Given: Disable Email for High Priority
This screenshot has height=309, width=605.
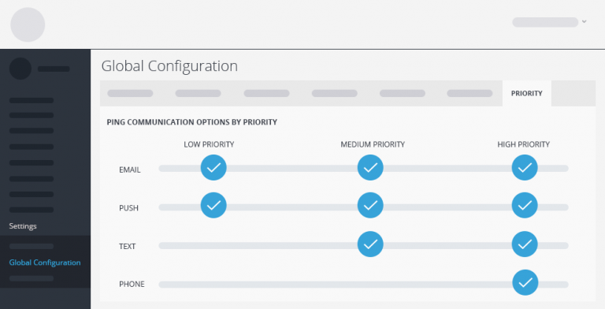Looking at the screenshot, I should click(x=525, y=168).
